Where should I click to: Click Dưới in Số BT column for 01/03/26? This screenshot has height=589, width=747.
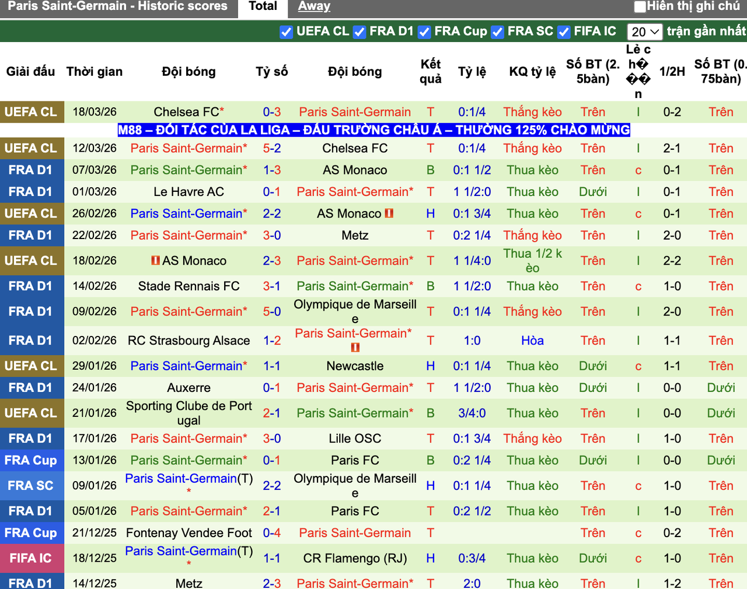click(x=593, y=192)
